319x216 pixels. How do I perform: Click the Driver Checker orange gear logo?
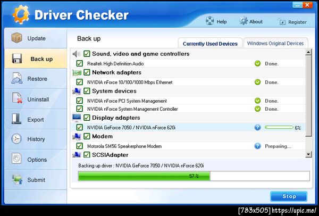[21, 14]
